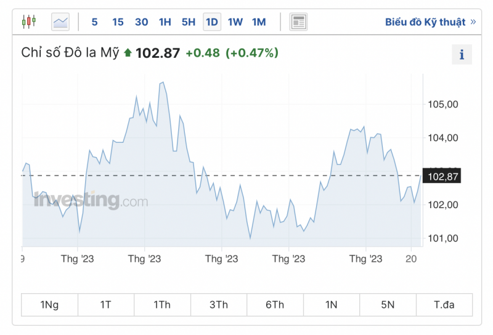Screen dimensions: 493x335
Task: Select the area chart type icon
Action: point(60,22)
